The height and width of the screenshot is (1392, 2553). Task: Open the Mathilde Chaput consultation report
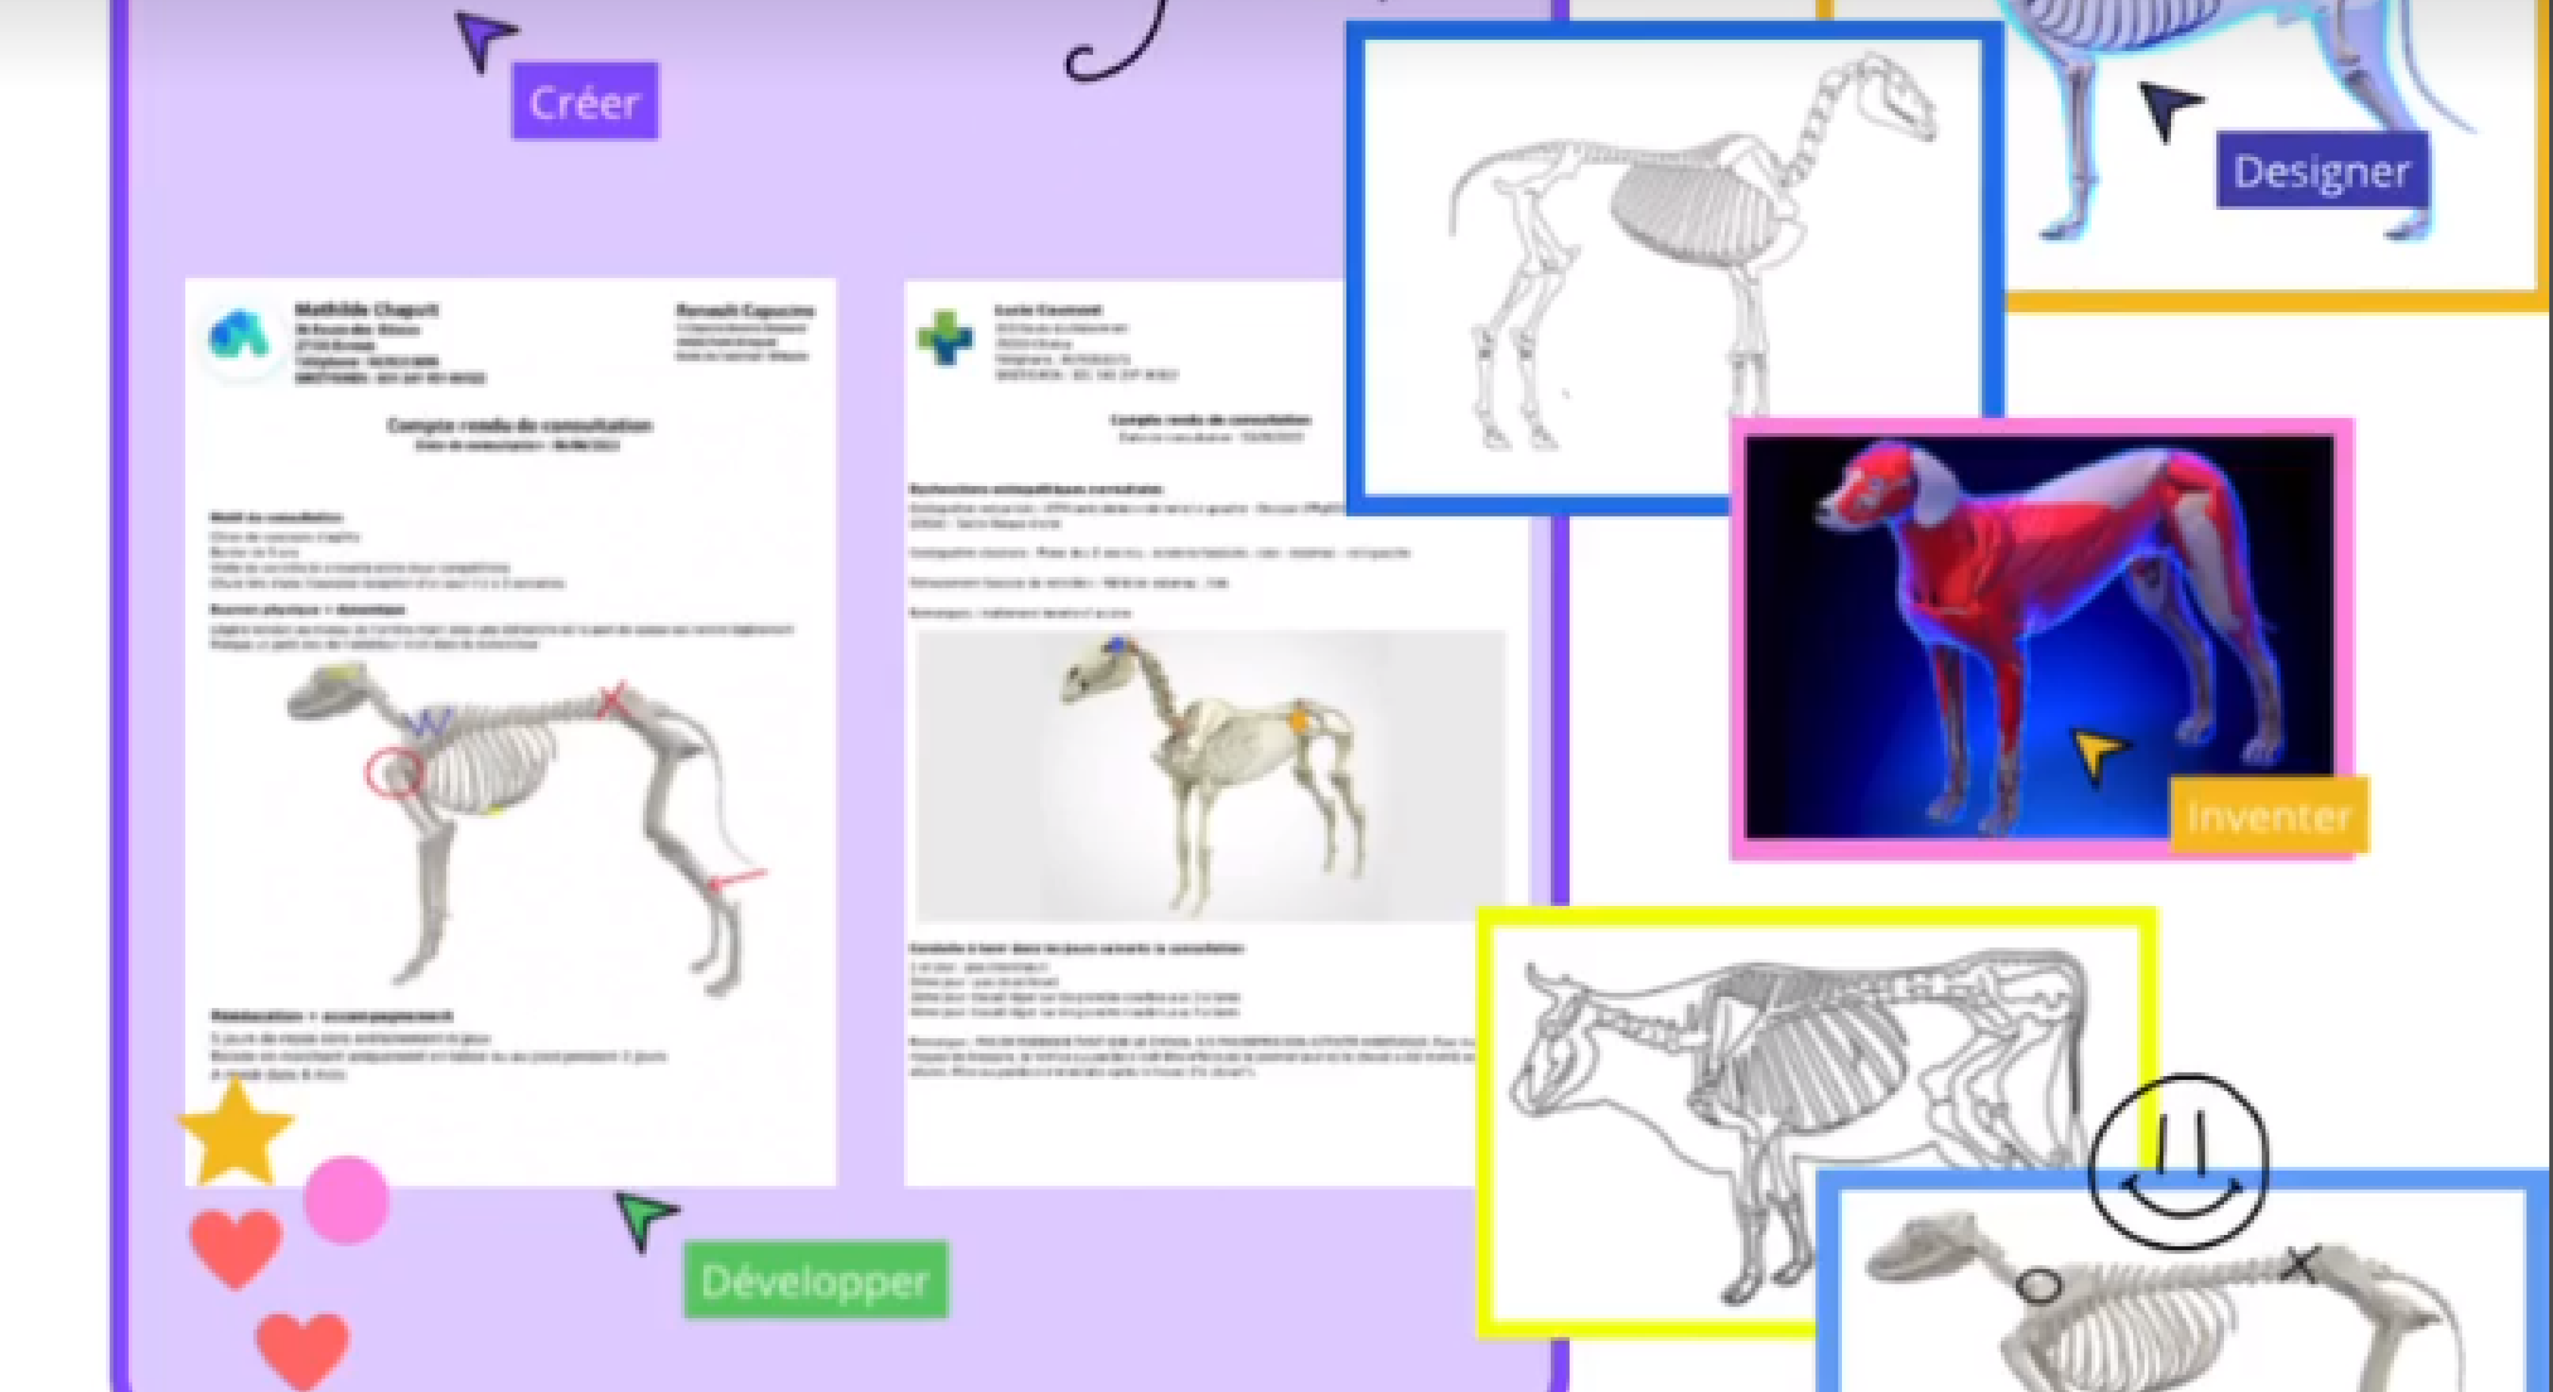point(510,732)
